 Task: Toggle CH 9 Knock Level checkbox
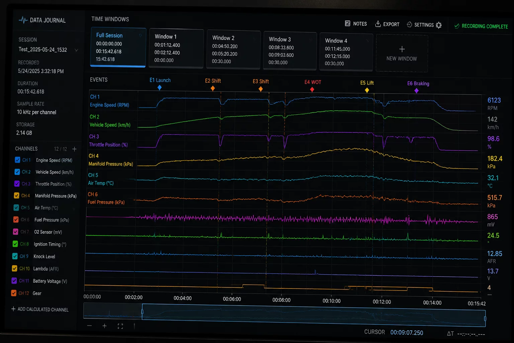click(15, 256)
